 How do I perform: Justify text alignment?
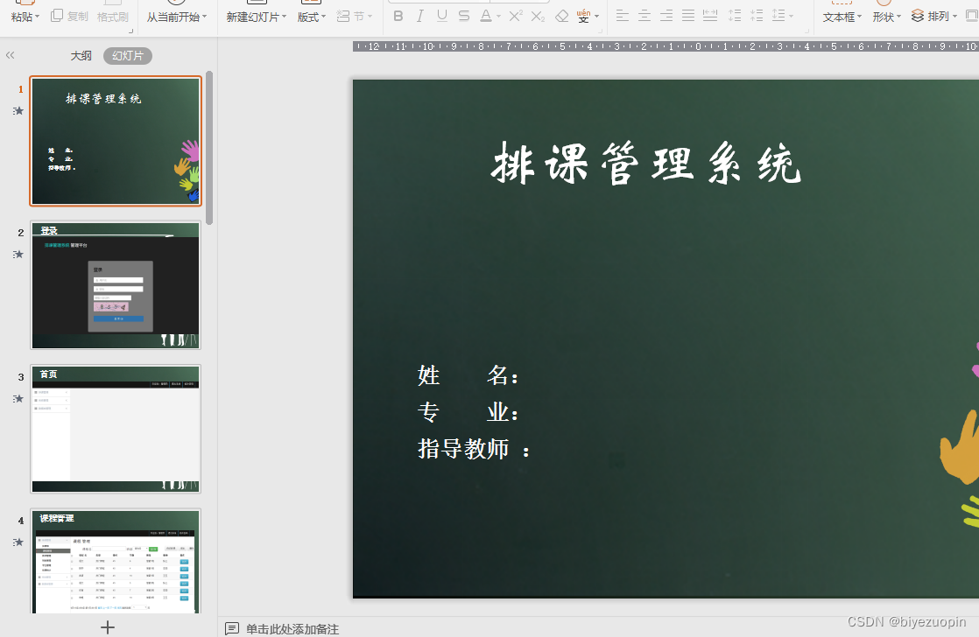coord(688,17)
